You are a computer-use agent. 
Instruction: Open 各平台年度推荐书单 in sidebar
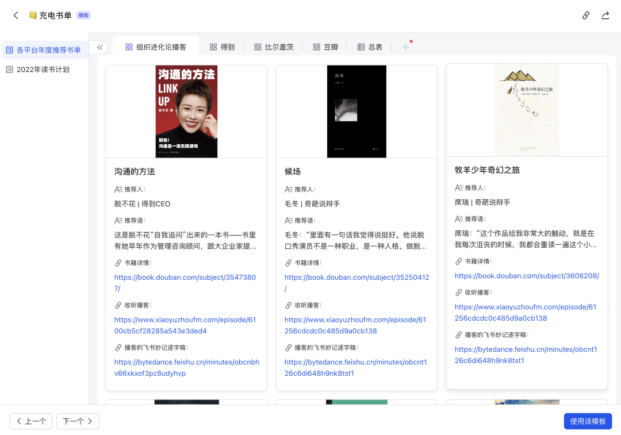tap(44, 50)
